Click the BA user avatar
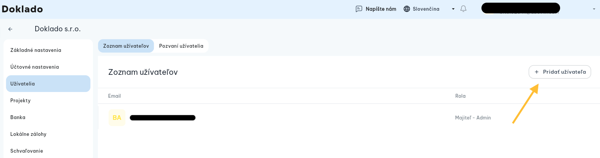Viewport: 600px width, 158px height. tap(117, 118)
